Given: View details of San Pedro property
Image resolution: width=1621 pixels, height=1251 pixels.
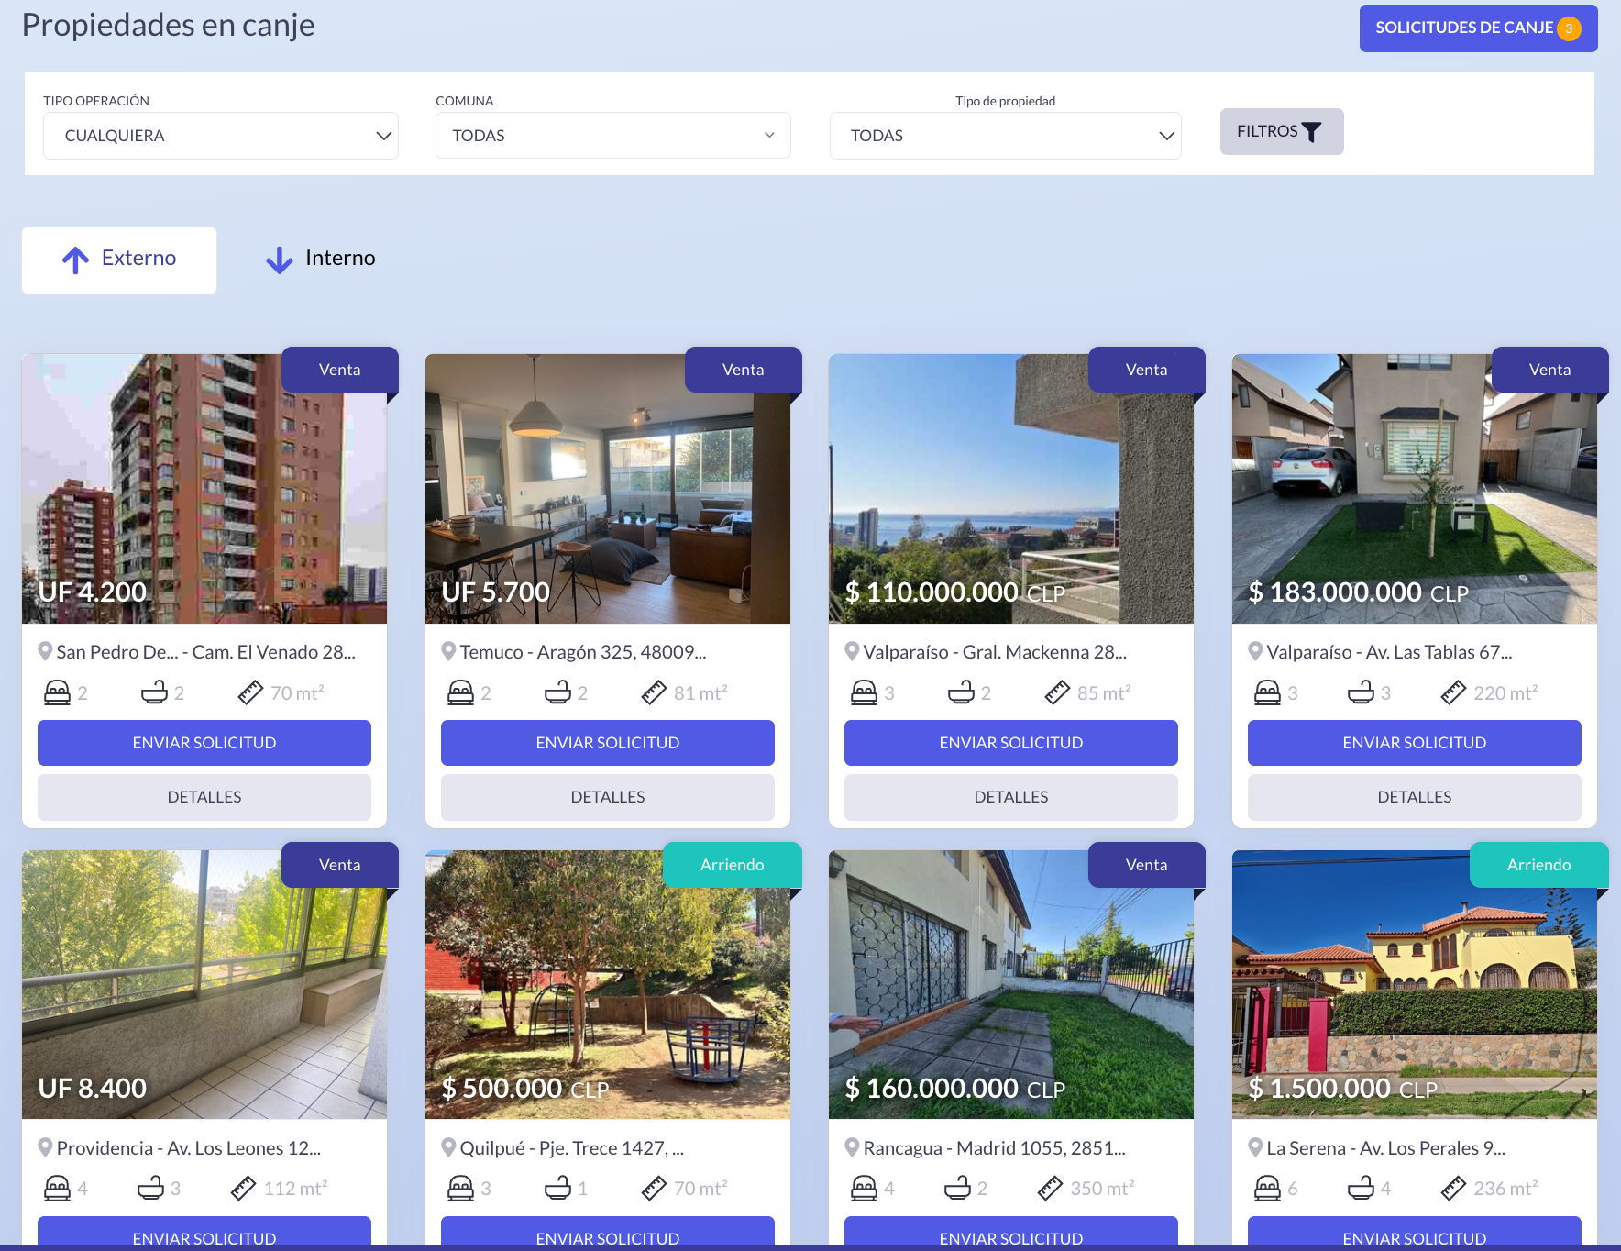Looking at the screenshot, I should [204, 797].
